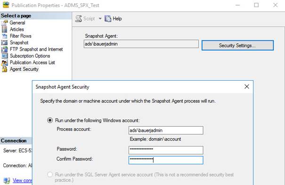285x185 pixels.
Task: Open the Snapshot page icon
Action: [x=4, y=43]
